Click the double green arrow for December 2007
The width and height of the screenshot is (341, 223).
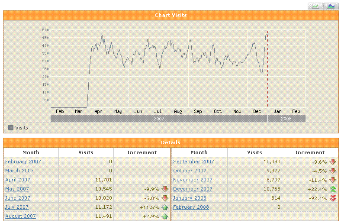click(x=333, y=189)
